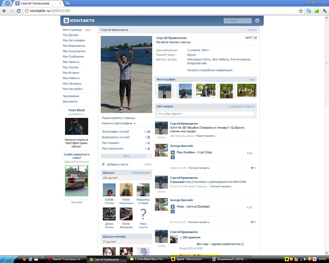Click the Skype extension icon in the toolbar

309,11
